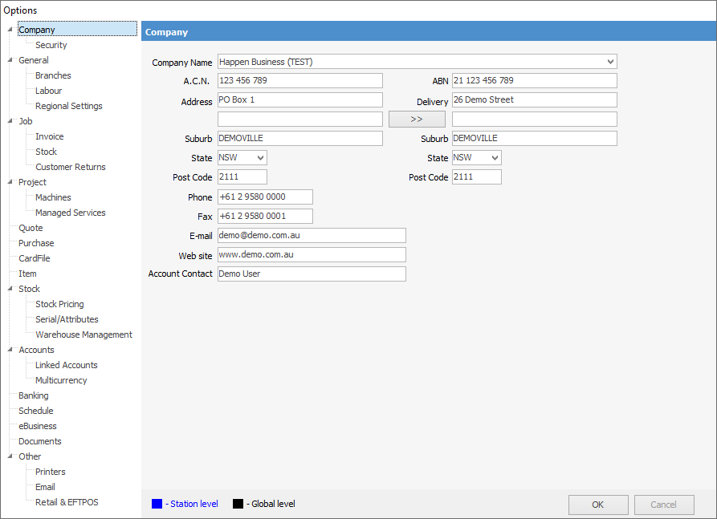Click the Account Contact field
Screen dimensions: 717x519
(x=311, y=274)
